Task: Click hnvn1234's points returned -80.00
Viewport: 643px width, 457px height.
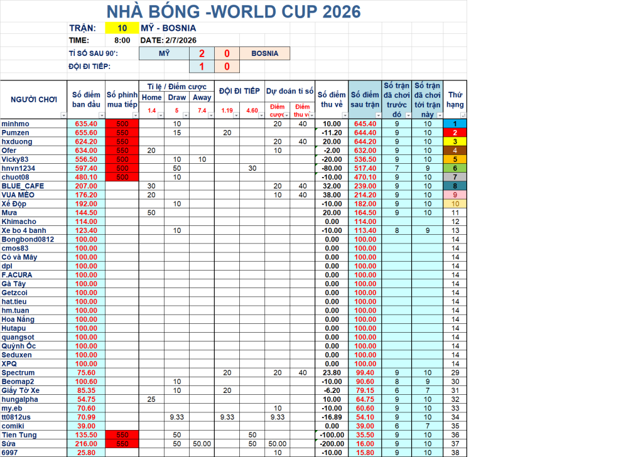Action: (x=332, y=168)
